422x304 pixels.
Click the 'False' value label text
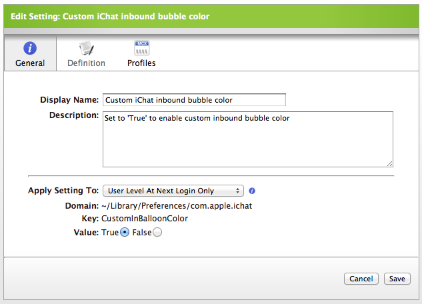(142, 233)
